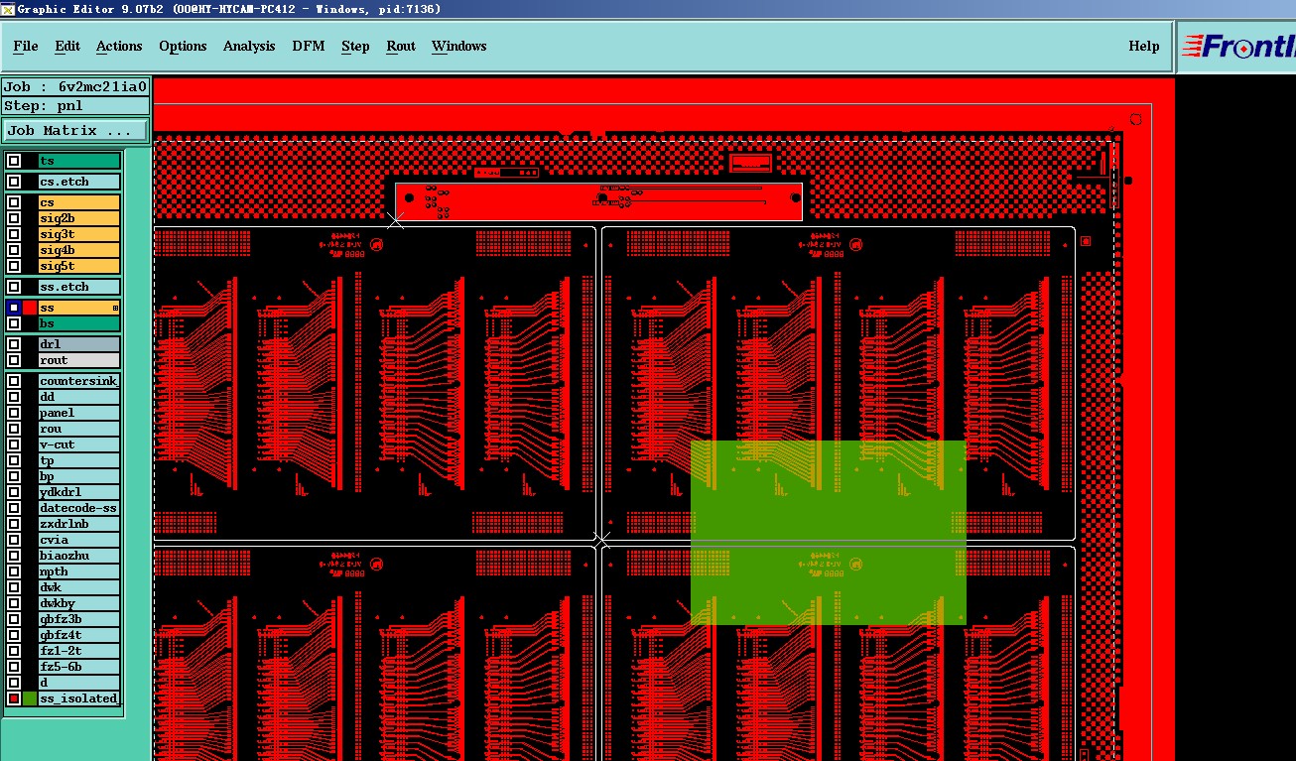Hide the ss layer via its checkbox
This screenshot has height=761, width=1296.
(14, 309)
